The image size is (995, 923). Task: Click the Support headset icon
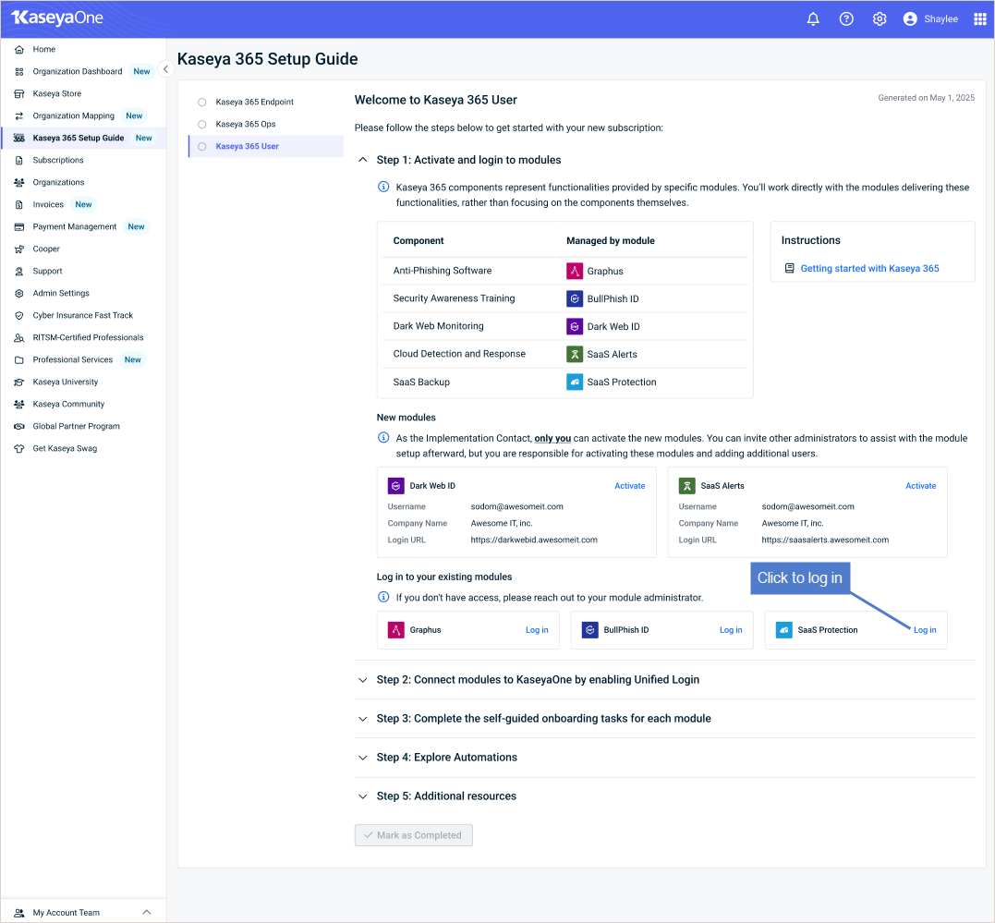(19, 272)
